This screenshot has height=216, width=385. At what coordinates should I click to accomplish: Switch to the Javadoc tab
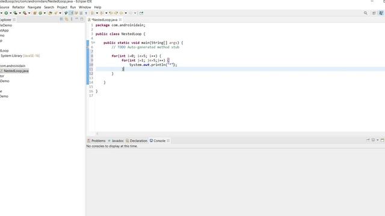[x=115, y=140]
